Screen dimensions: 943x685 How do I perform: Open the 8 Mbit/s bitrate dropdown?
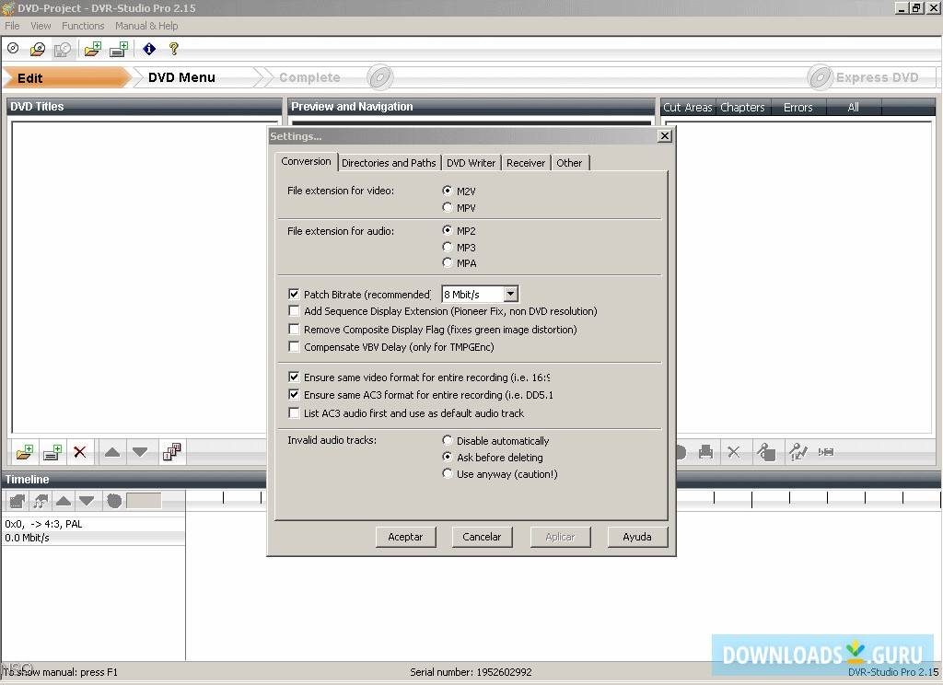click(x=511, y=294)
